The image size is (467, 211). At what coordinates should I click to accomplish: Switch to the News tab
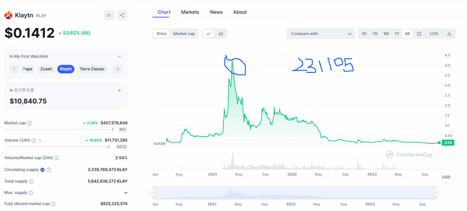(216, 12)
